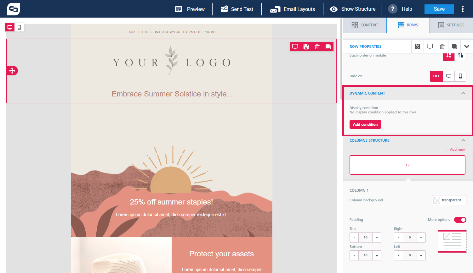
Task: Duplicate the selected row using canvas icon
Action: tap(328, 47)
